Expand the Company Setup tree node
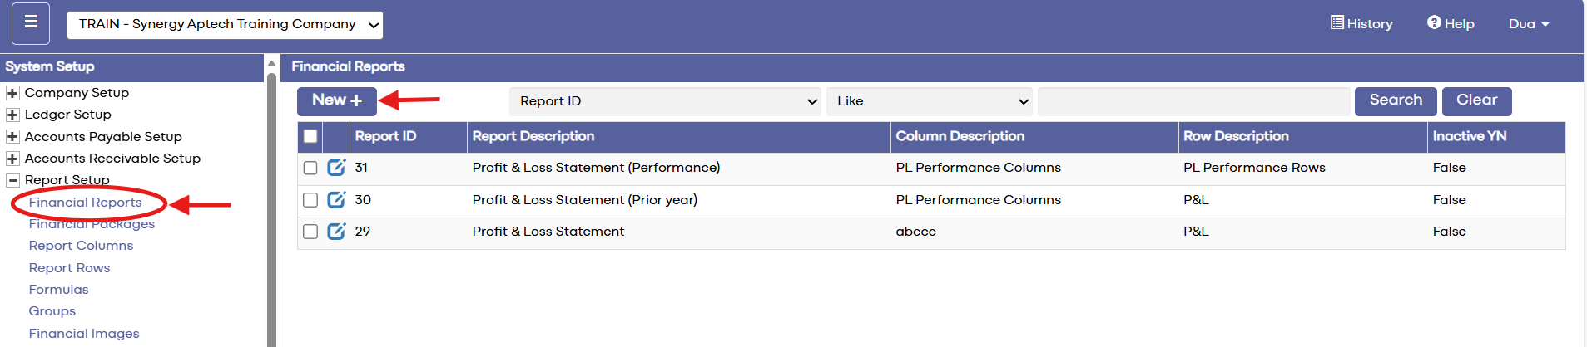The image size is (1587, 347). tap(12, 93)
